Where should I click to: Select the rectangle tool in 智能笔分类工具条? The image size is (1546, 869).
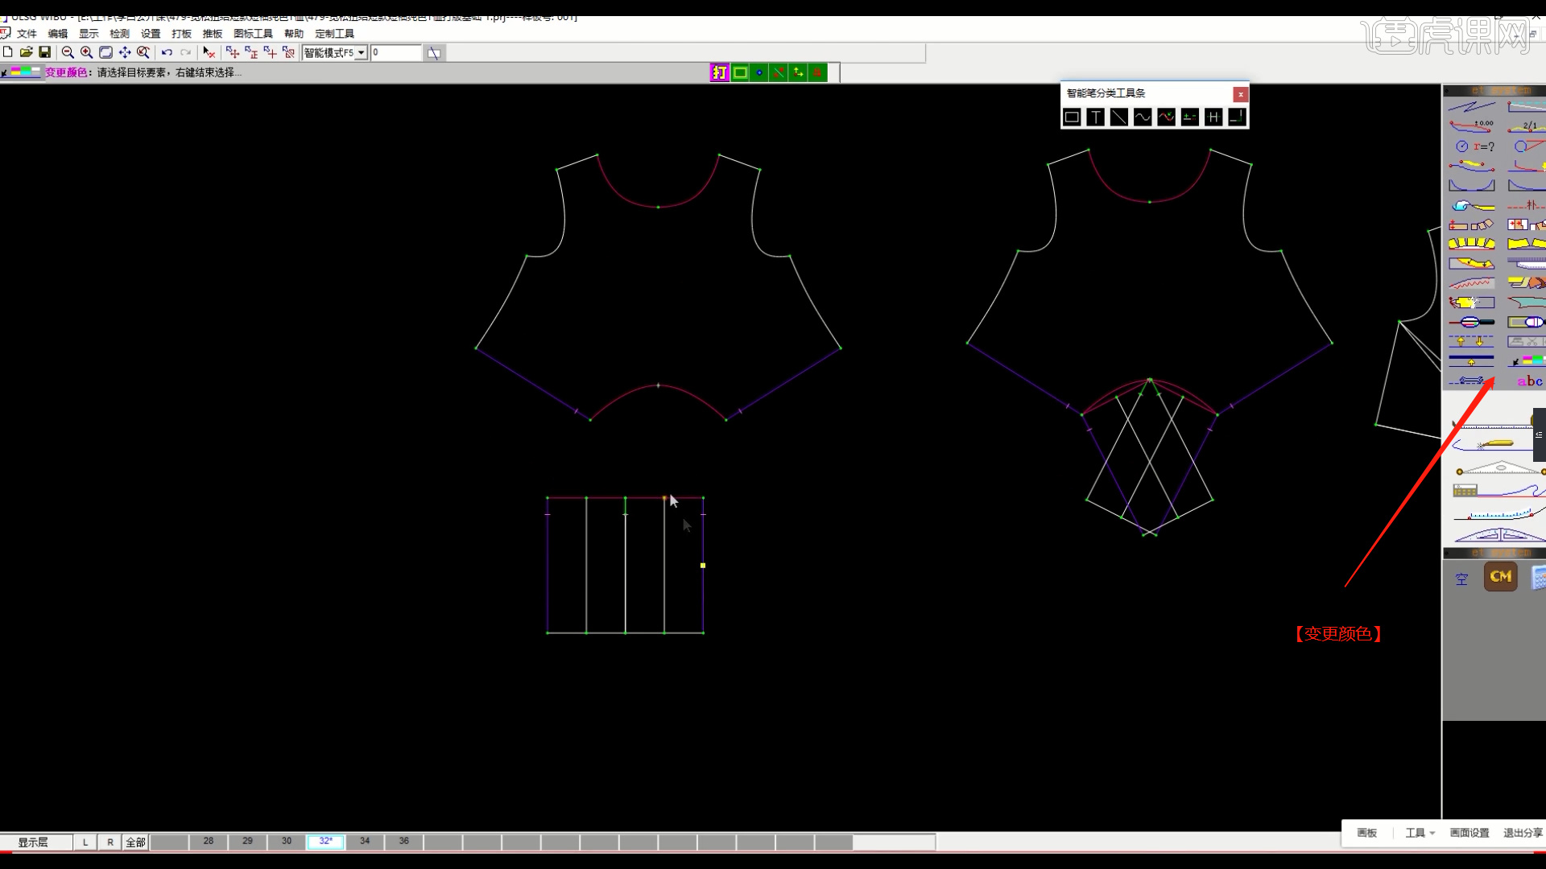[x=1072, y=117]
